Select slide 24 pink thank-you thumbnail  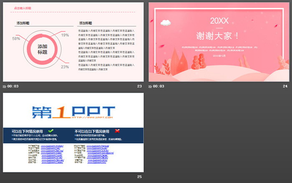(x=219, y=42)
